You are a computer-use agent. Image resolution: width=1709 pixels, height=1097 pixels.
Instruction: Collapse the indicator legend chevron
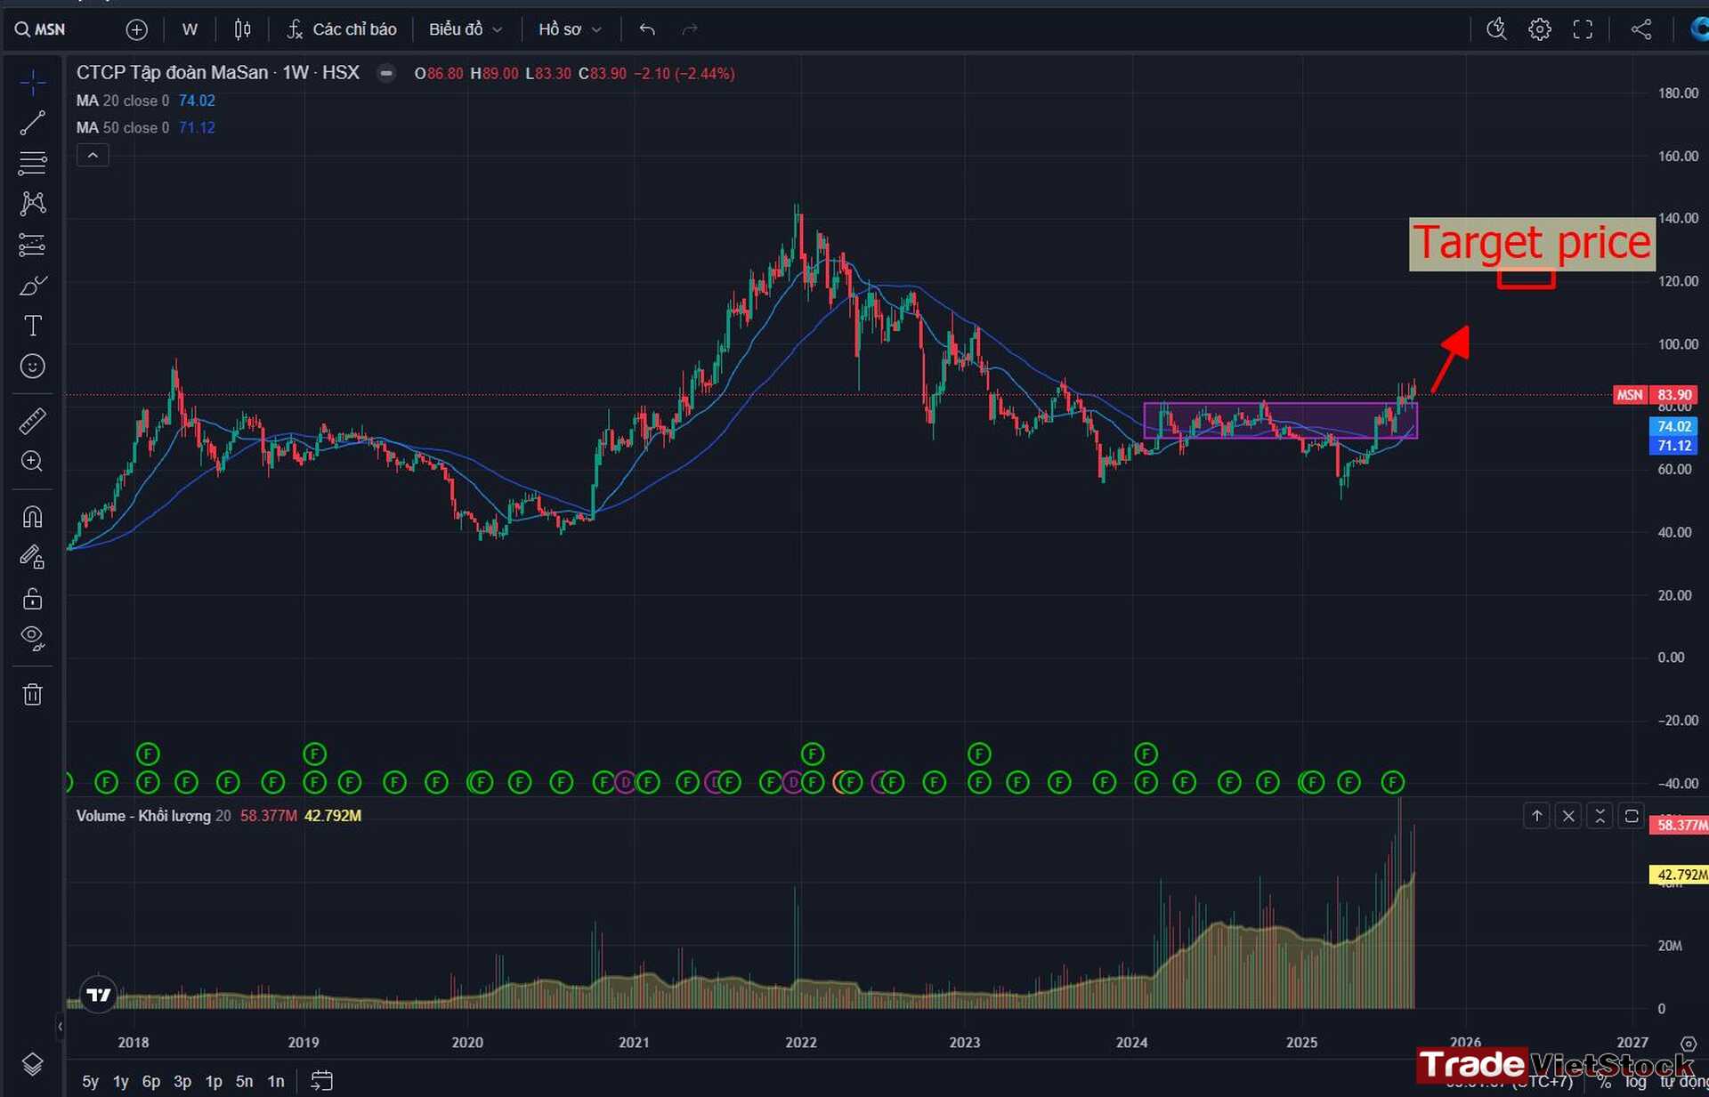tap(93, 156)
